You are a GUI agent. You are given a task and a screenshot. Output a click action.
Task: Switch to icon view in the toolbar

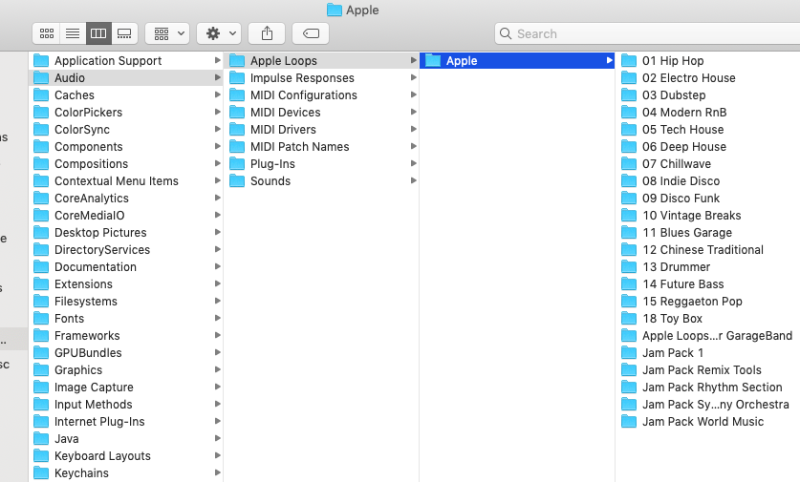tap(47, 33)
